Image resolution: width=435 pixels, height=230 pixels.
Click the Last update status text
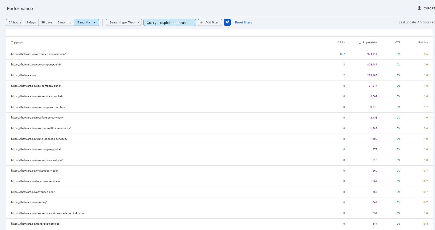point(417,22)
